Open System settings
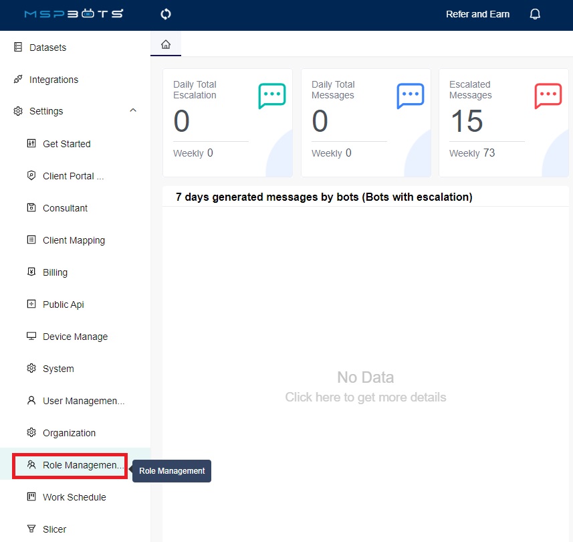Image resolution: width=573 pixels, height=542 pixels. 58,369
